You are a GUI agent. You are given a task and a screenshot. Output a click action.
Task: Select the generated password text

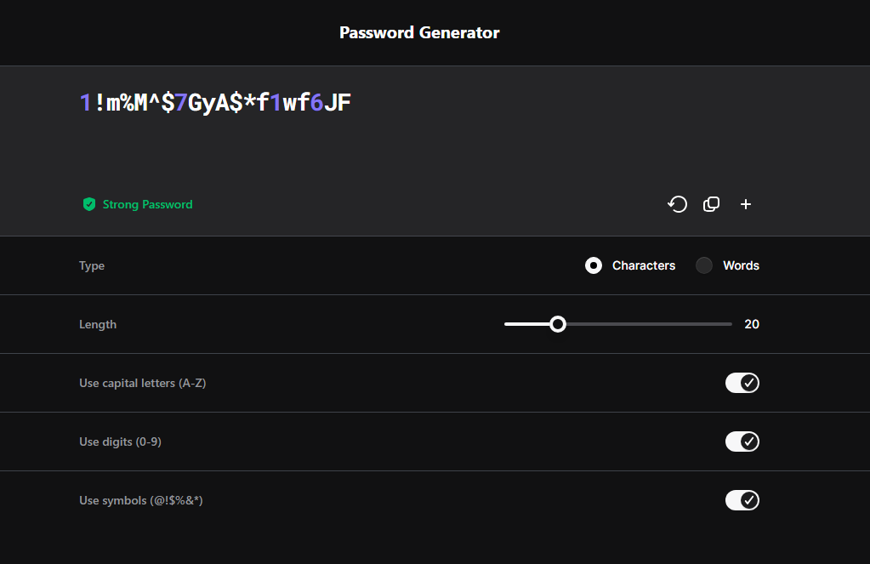[217, 102]
